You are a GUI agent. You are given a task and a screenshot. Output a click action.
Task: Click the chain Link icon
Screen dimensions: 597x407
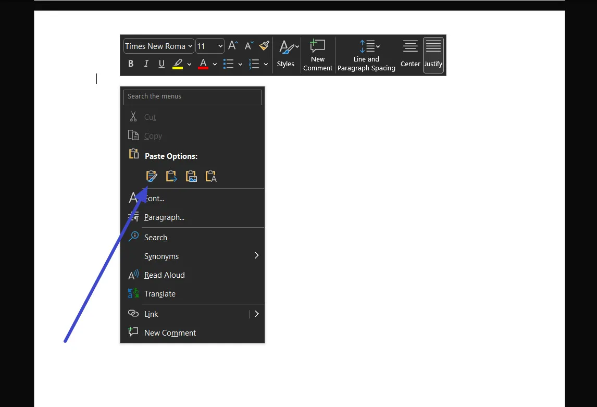pyautogui.click(x=133, y=313)
